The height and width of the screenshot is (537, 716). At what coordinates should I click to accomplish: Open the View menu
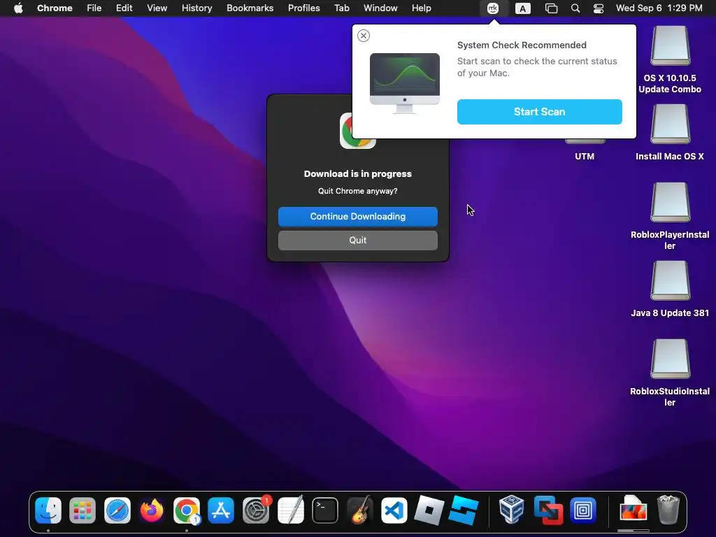tap(157, 8)
